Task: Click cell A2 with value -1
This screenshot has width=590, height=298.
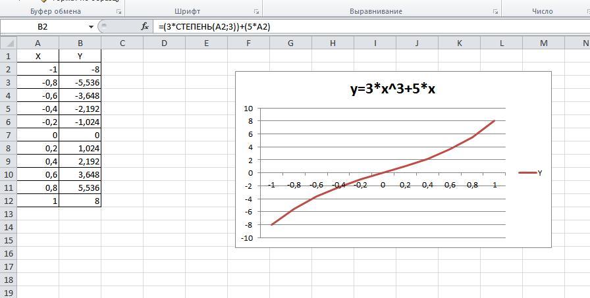Action: pos(38,69)
